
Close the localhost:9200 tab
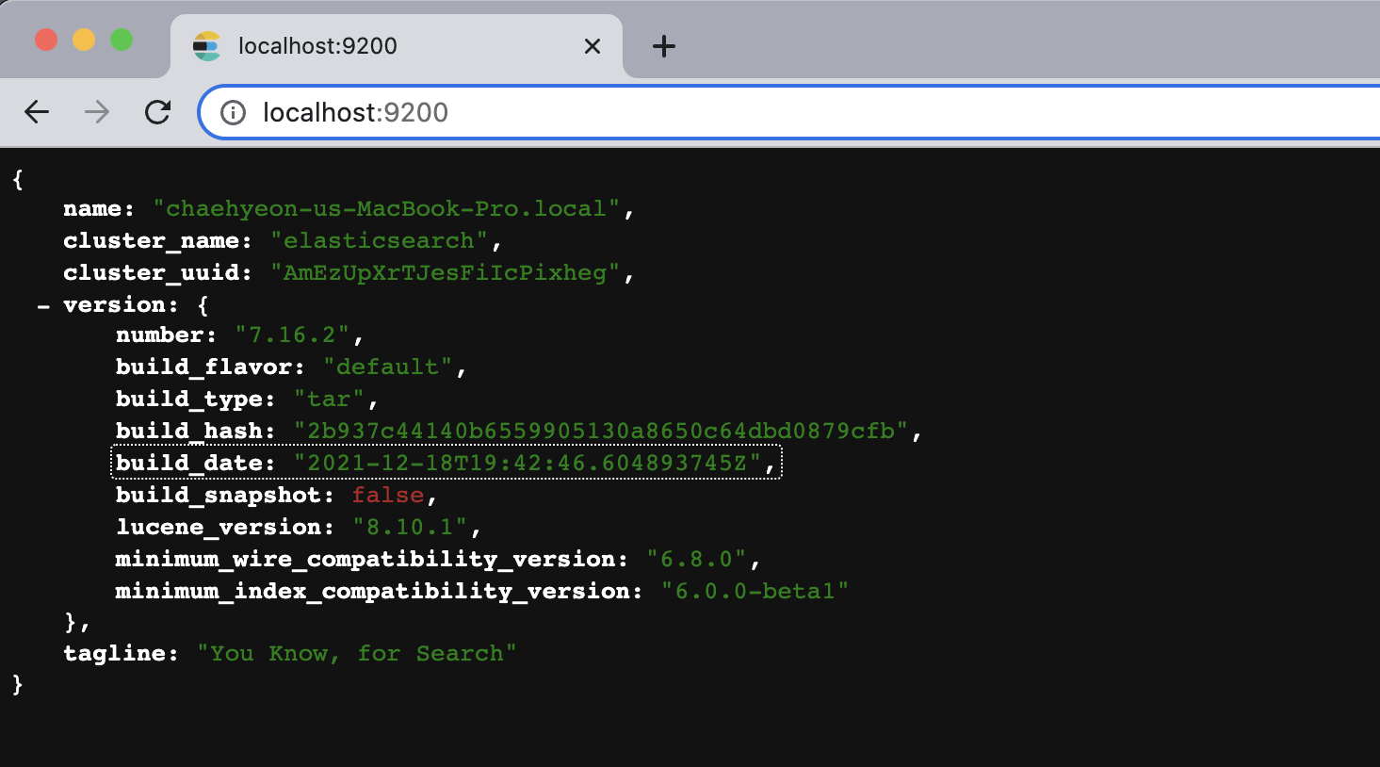pos(592,45)
